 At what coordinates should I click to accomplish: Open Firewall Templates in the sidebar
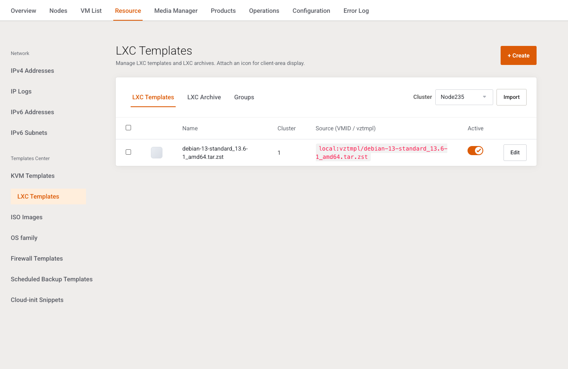(37, 259)
